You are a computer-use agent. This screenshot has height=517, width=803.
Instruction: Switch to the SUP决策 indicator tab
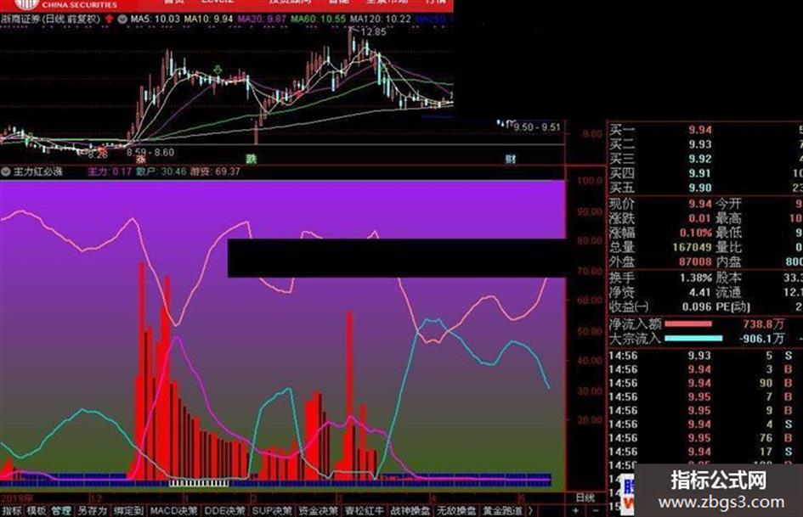[272, 510]
